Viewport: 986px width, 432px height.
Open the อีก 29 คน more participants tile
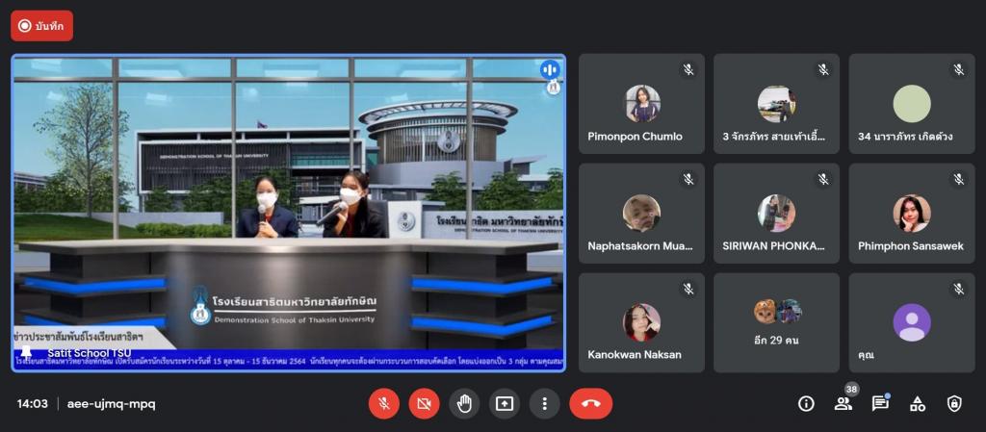tap(777, 322)
